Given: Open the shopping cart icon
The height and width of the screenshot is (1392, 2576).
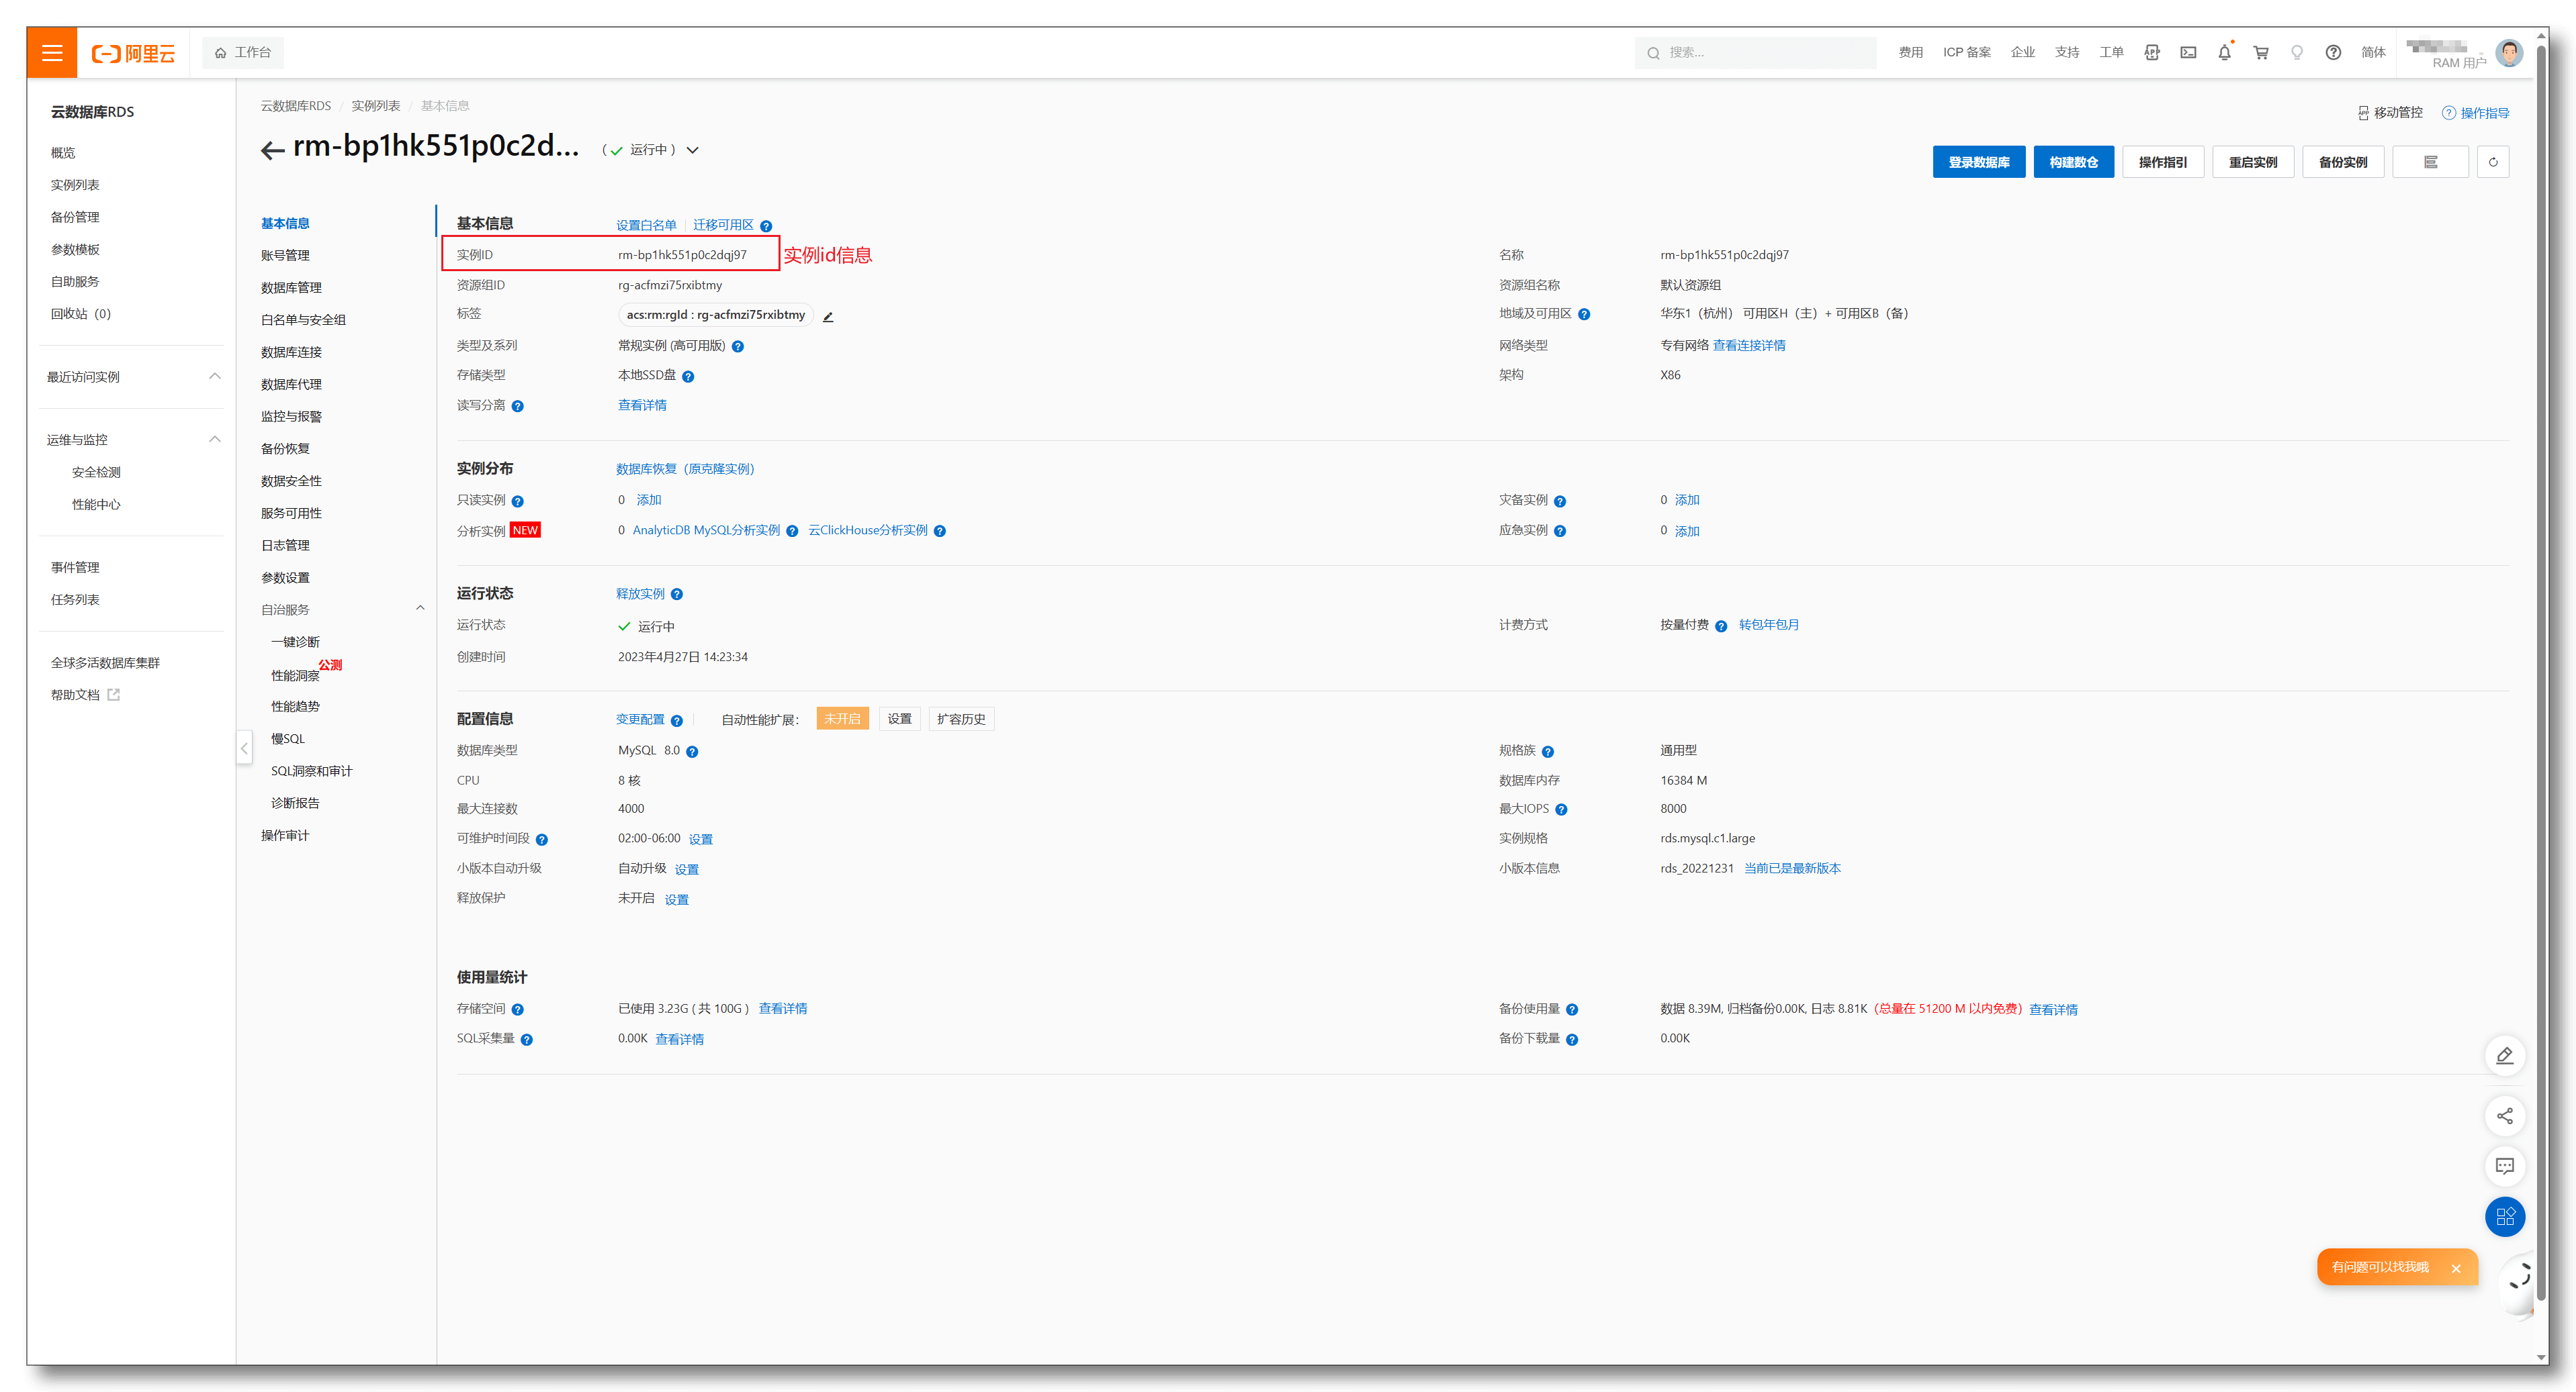Looking at the screenshot, I should tap(2260, 53).
